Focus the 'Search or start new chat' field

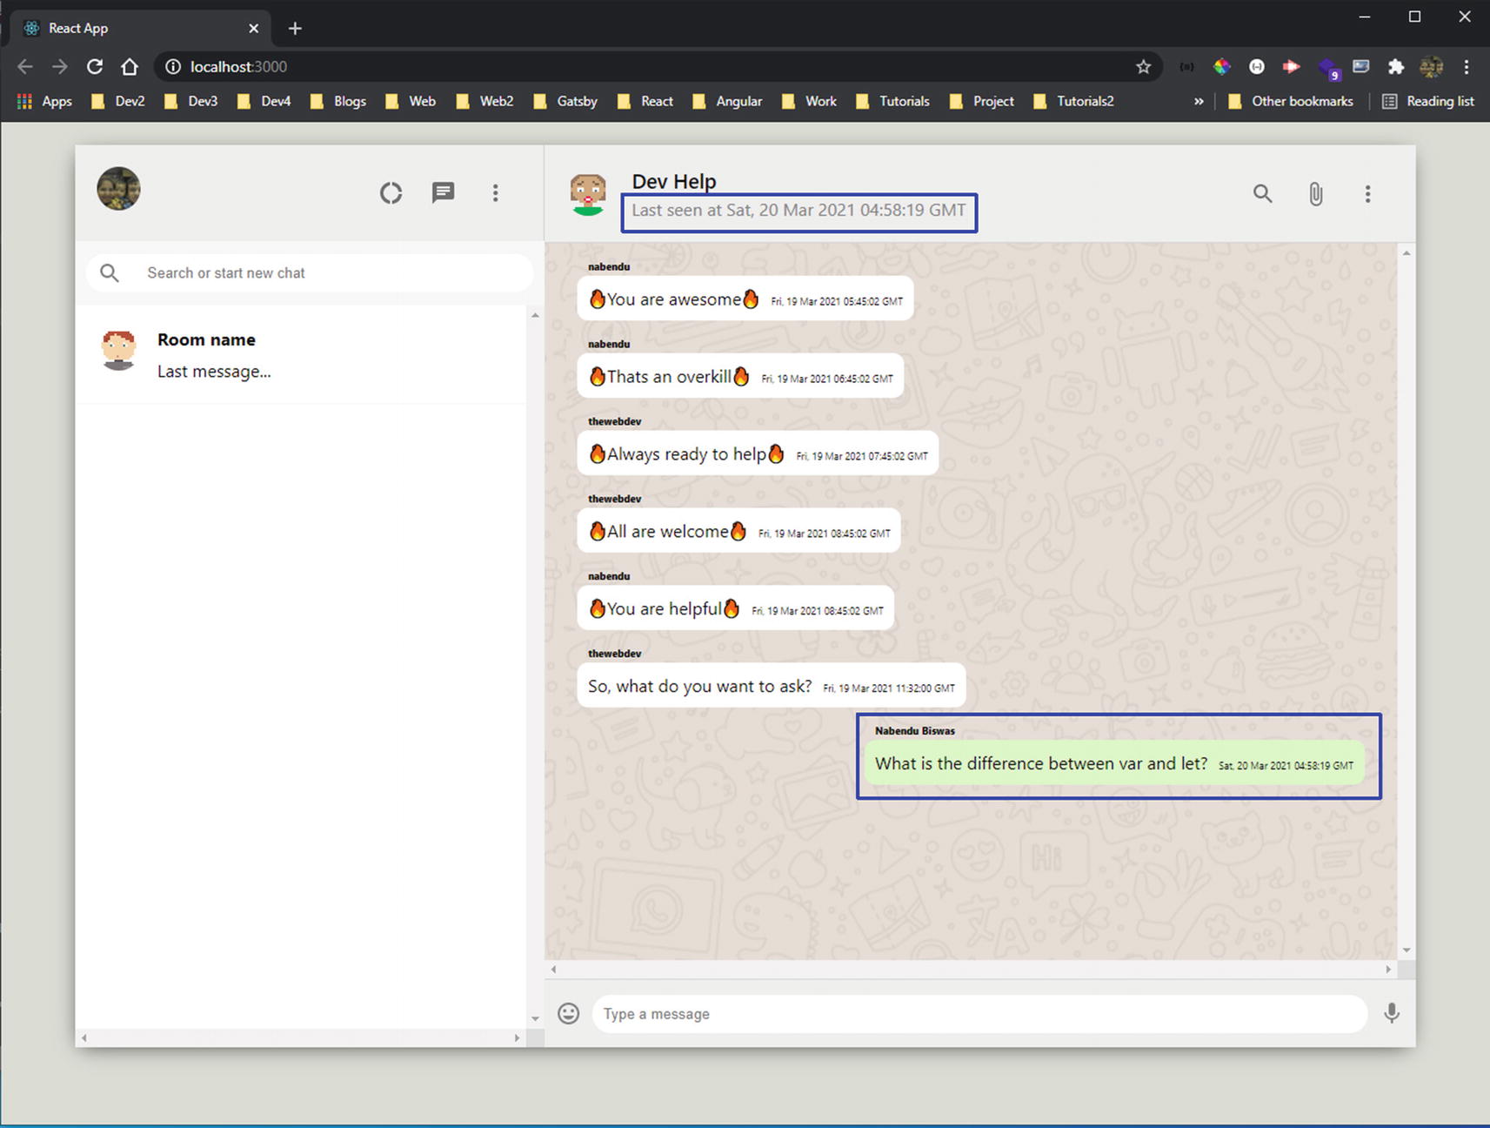click(x=331, y=273)
